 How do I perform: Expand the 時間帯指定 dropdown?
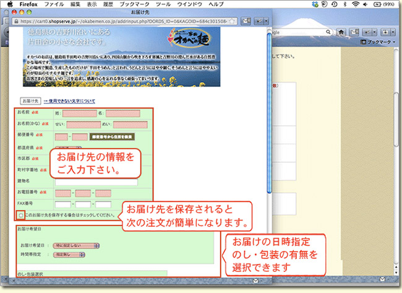68,254
